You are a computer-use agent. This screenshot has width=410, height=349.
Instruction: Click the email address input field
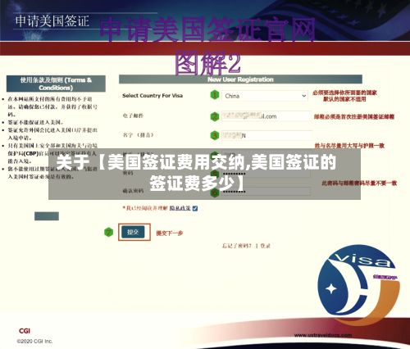[x=266, y=116]
